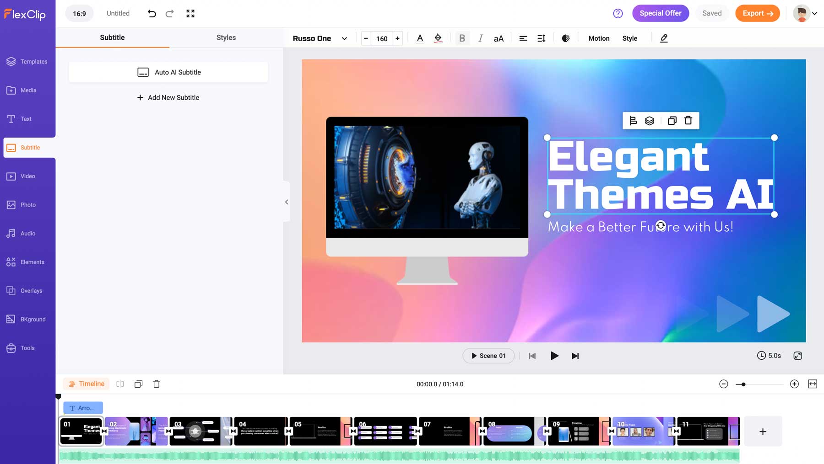
Task: Apply bold formatting to the text
Action: pyautogui.click(x=462, y=38)
